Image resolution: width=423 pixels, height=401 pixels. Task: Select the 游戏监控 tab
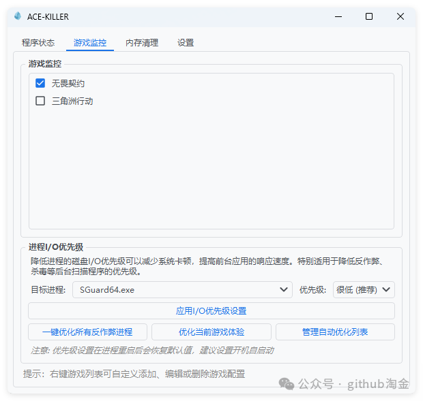pyautogui.click(x=90, y=42)
